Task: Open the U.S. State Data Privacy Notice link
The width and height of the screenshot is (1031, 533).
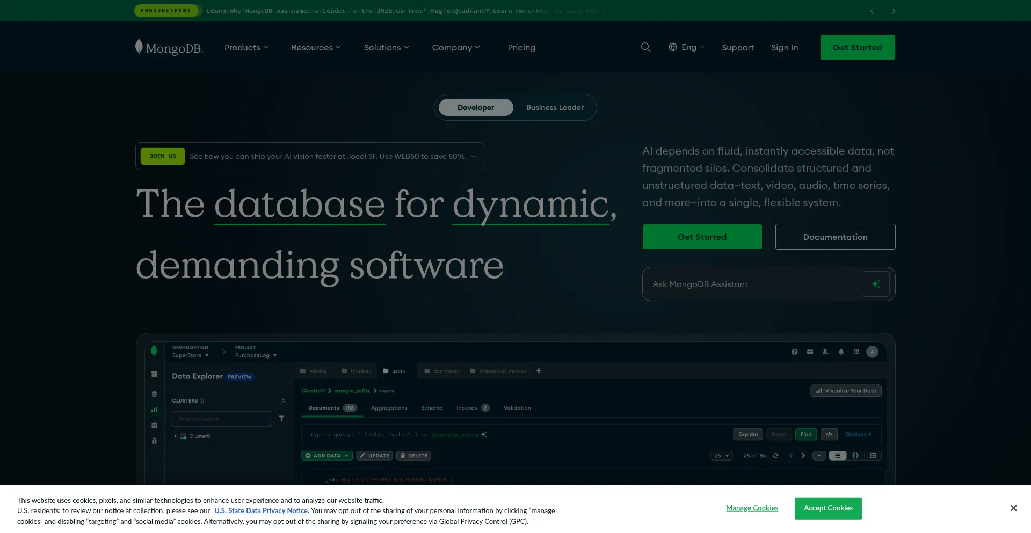Action: coord(261,510)
